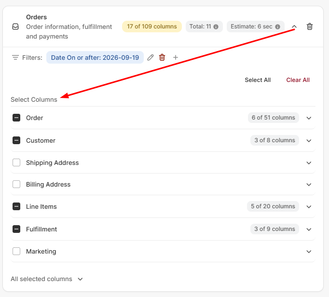
Task: Expand the Billing Address columns group
Action: click(309, 185)
